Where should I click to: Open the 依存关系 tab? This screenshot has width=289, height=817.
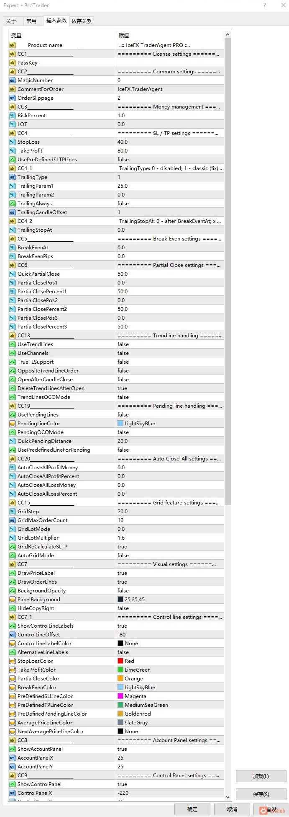click(82, 21)
